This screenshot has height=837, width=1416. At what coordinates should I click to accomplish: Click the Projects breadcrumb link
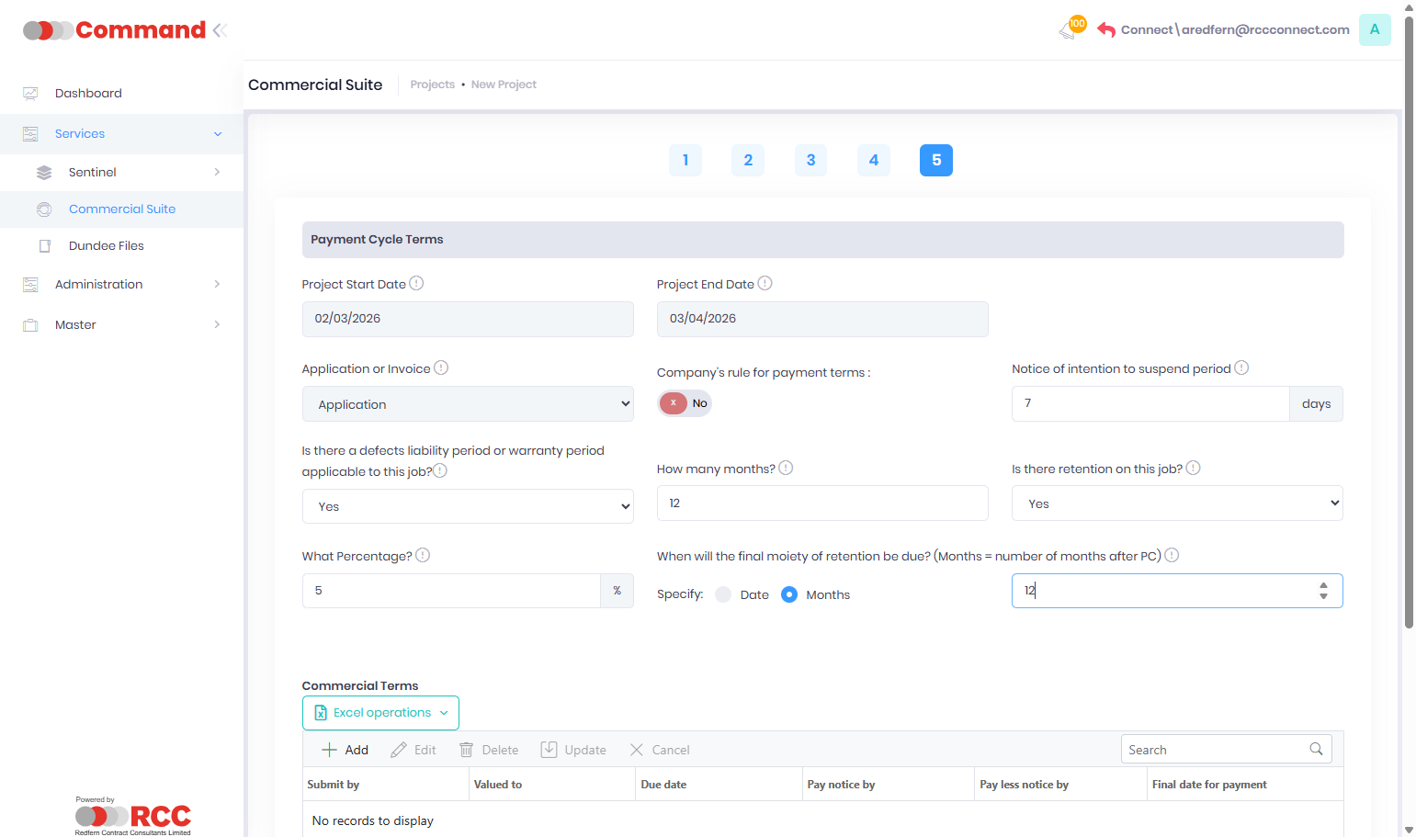click(433, 85)
